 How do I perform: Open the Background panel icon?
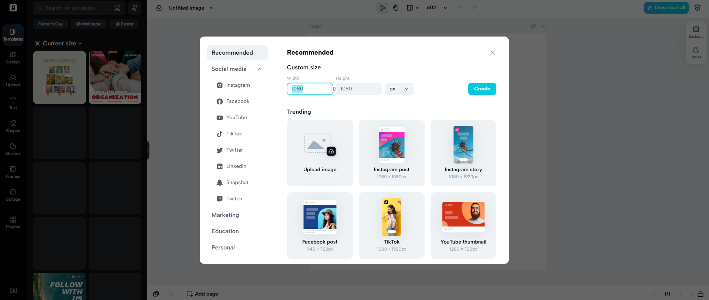coord(696,32)
